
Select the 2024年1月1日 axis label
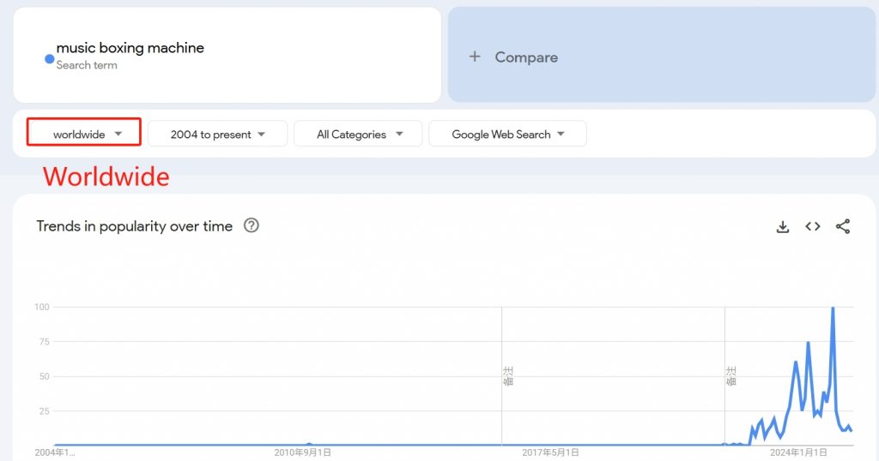point(799,452)
